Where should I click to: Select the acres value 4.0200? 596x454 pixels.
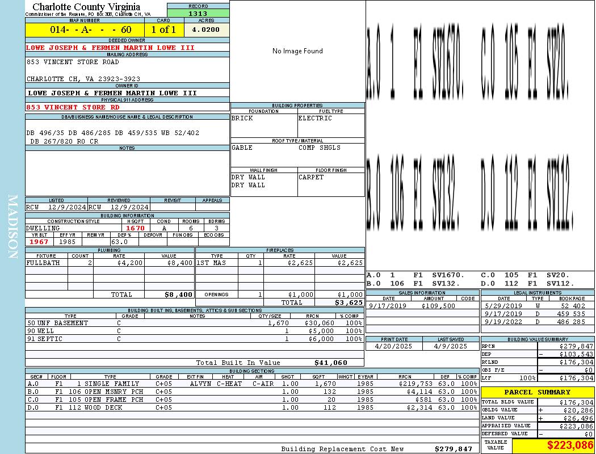point(206,30)
